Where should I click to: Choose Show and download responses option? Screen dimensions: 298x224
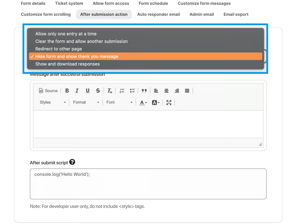click(145, 64)
